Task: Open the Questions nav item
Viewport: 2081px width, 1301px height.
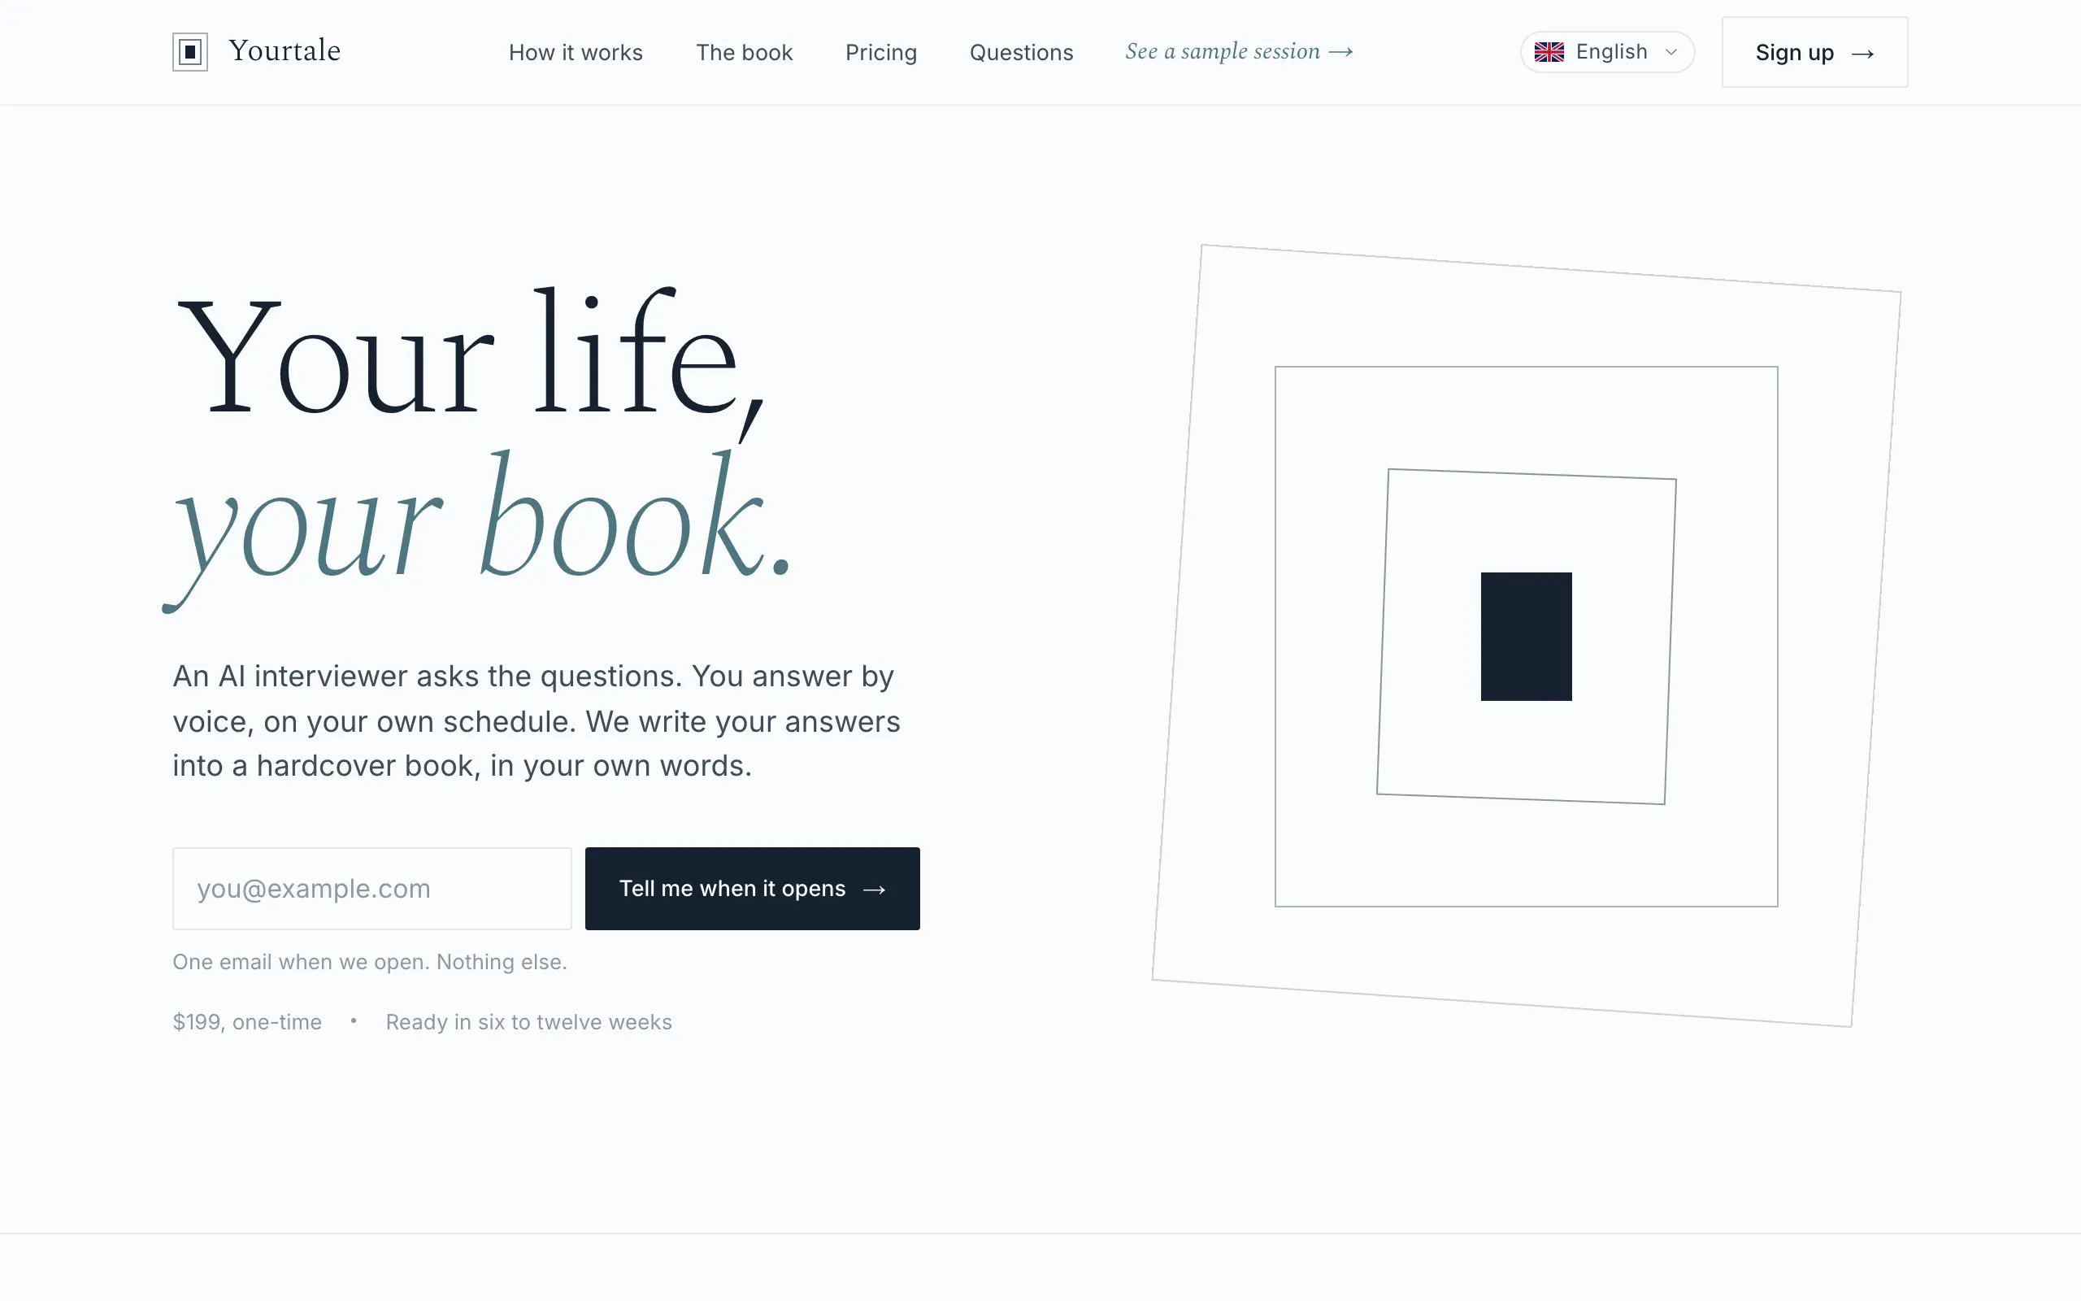Action: [x=1021, y=53]
